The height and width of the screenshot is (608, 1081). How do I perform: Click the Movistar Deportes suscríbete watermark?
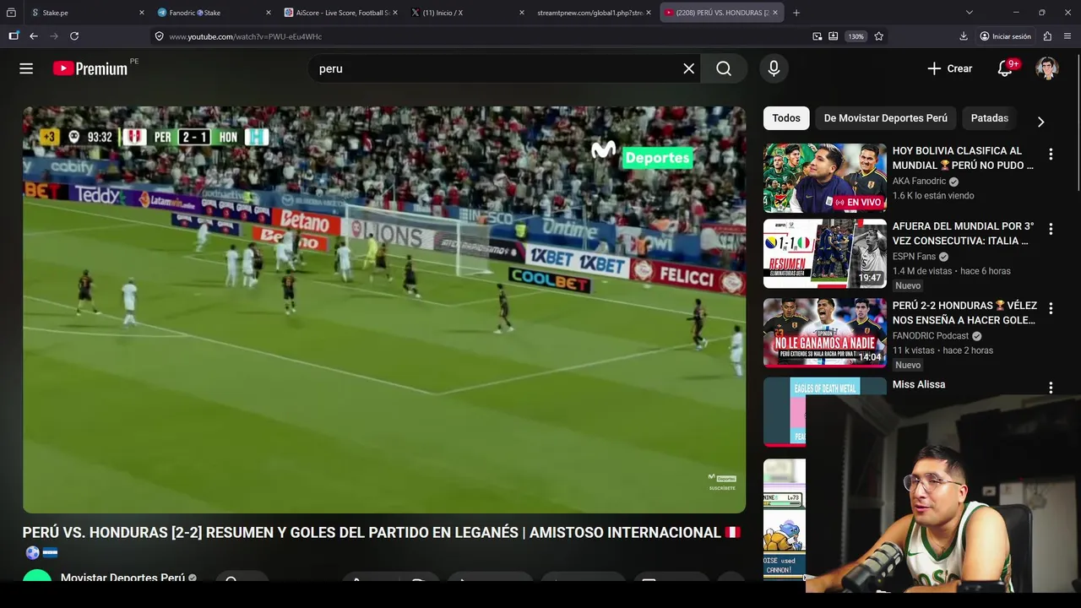click(x=722, y=482)
